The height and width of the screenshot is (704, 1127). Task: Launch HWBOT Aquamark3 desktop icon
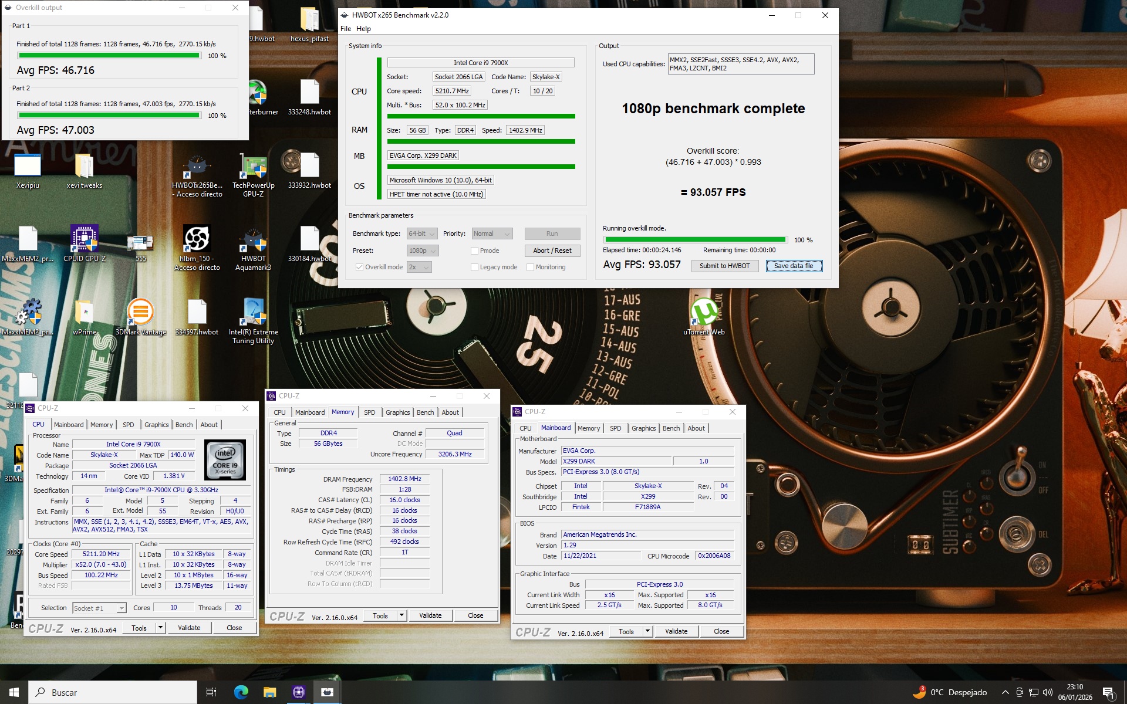[x=253, y=241]
